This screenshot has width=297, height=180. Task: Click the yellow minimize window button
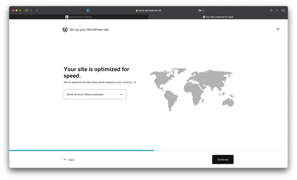coord(17,10)
